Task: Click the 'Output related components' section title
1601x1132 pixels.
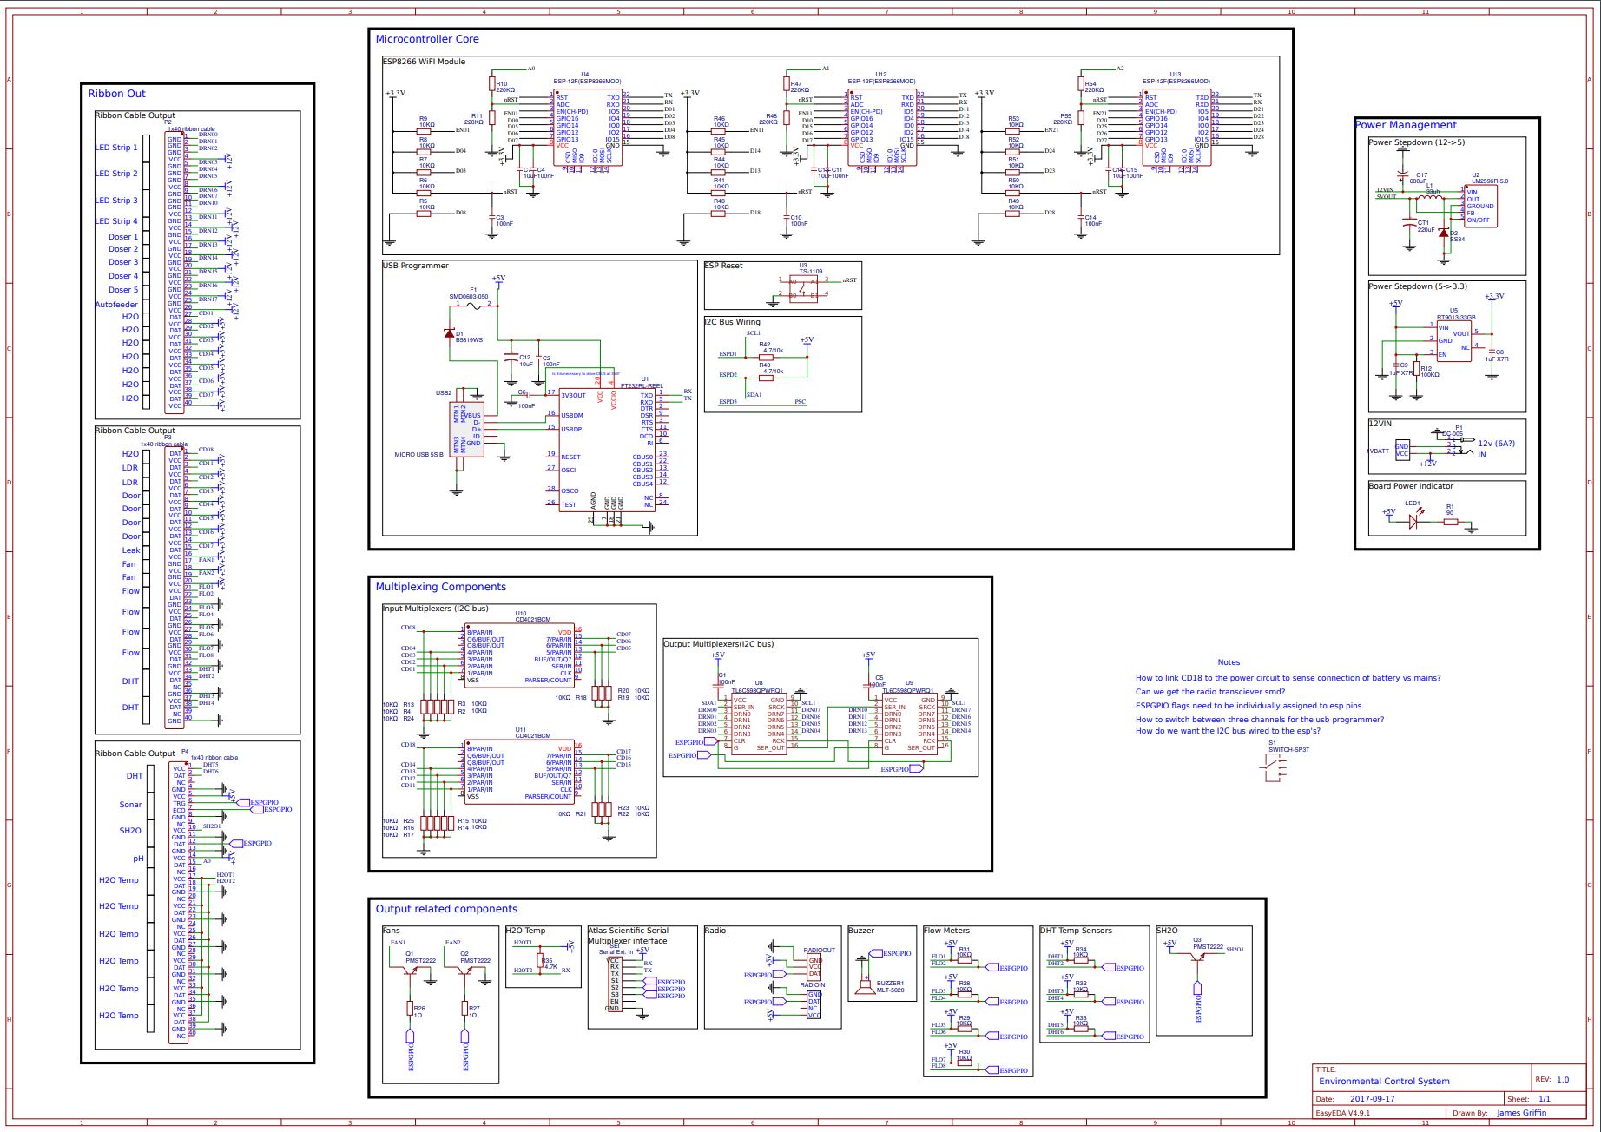Action: point(446,909)
